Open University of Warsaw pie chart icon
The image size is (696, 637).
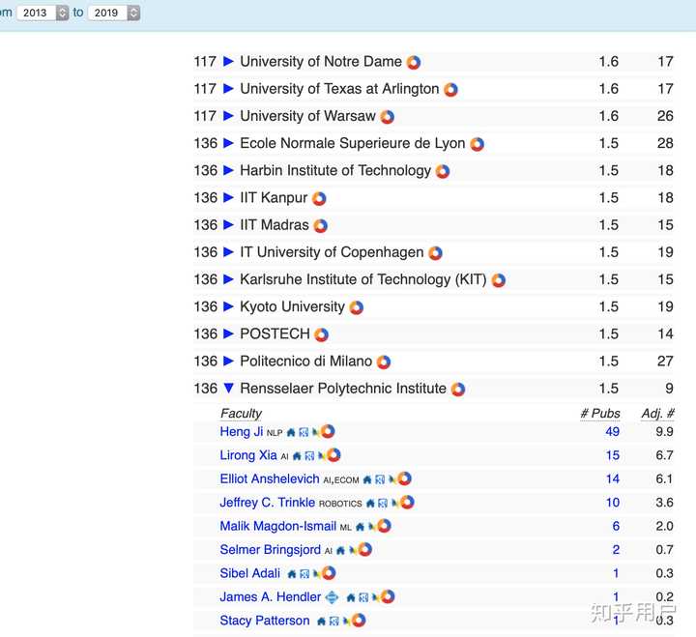coord(387,117)
